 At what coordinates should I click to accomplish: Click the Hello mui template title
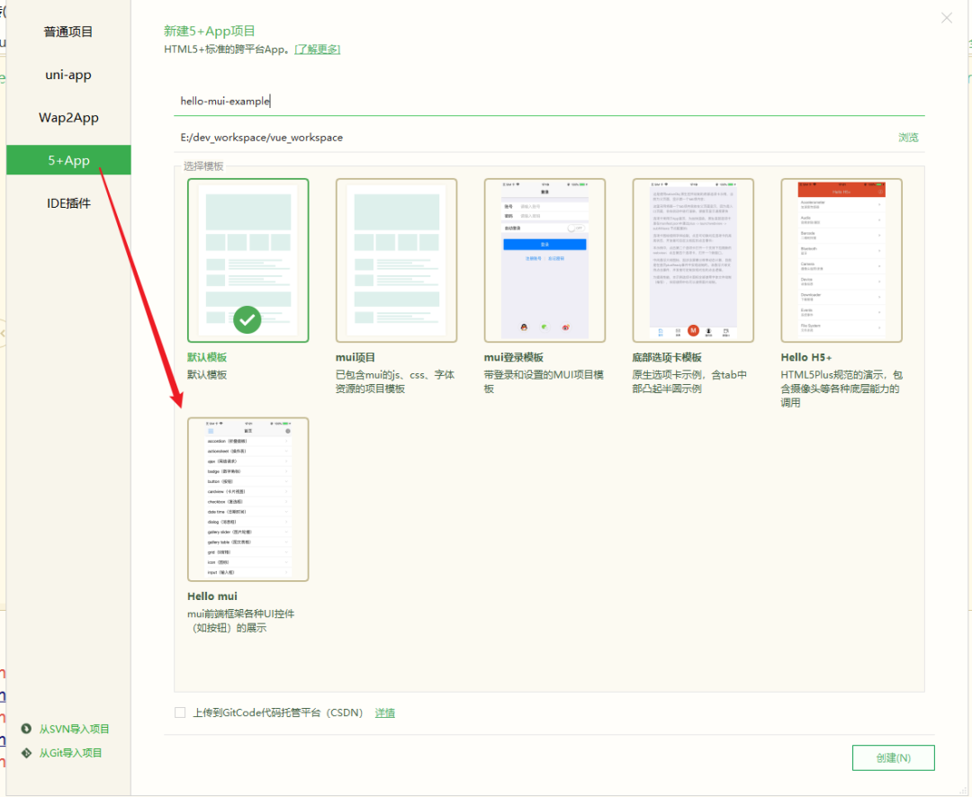click(x=212, y=596)
